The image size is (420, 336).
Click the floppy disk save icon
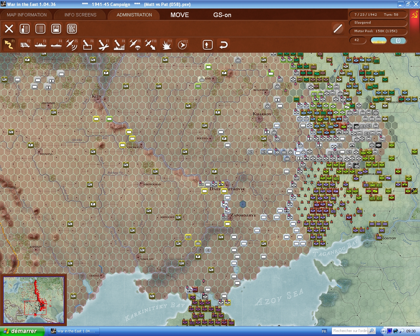point(56,29)
